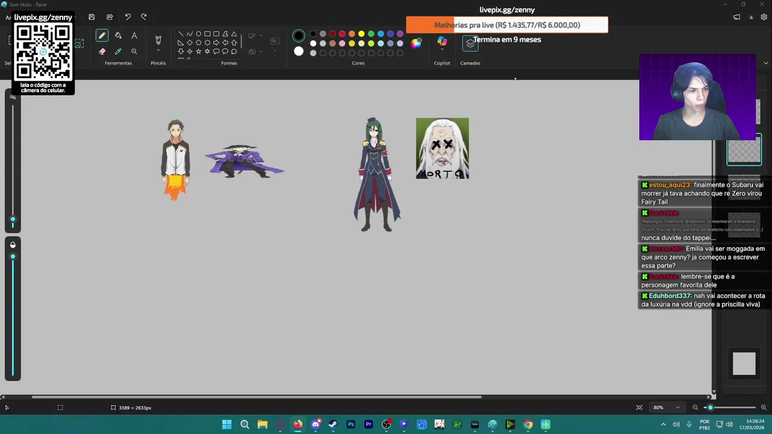This screenshot has width=772, height=434.
Task: Click the white layer thumbnail at bottom
Action: 744,363
